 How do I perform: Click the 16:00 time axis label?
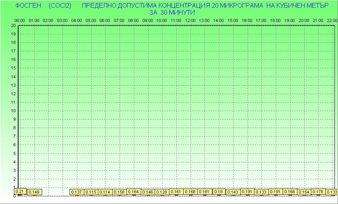coord(247,20)
